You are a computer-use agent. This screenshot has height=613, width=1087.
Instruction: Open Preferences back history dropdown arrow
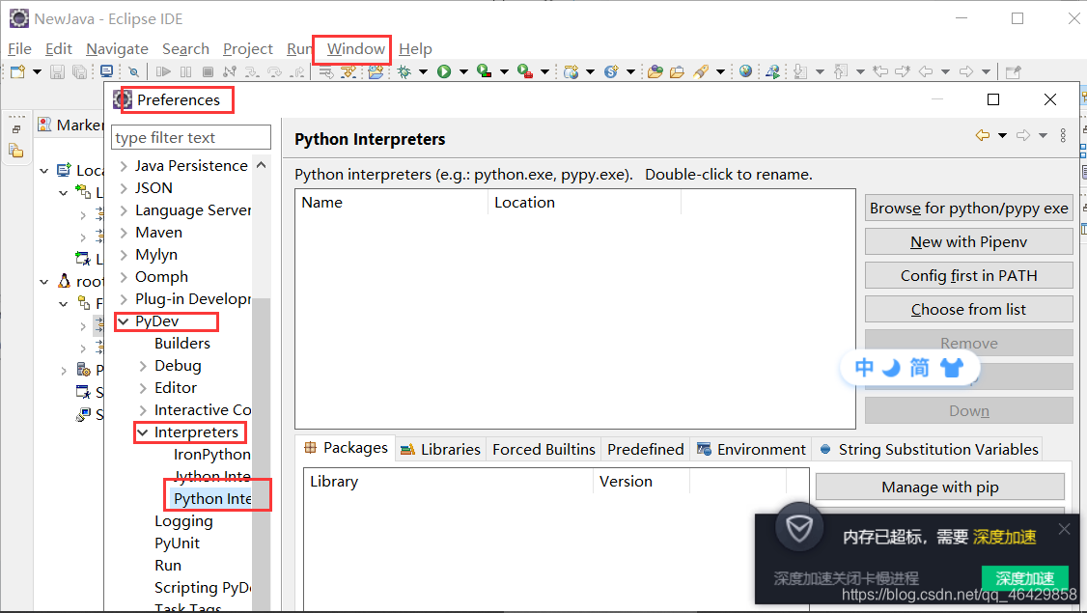coord(1002,135)
